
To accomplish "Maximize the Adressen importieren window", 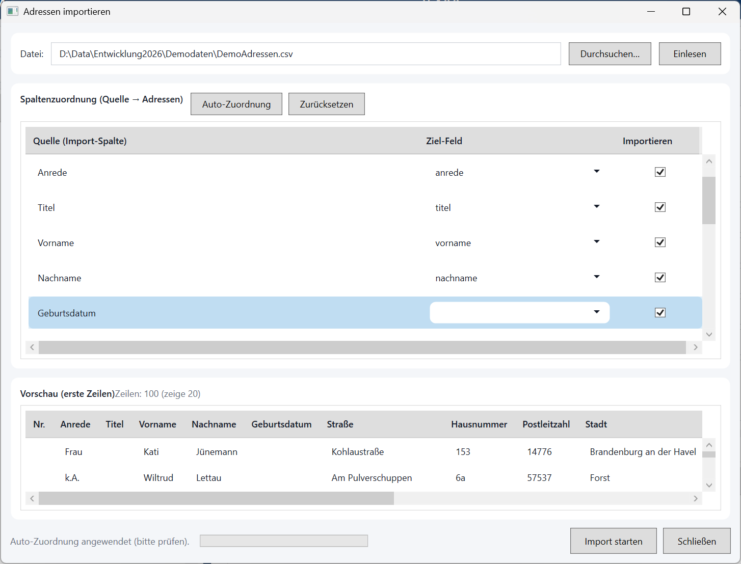I will 686,11.
